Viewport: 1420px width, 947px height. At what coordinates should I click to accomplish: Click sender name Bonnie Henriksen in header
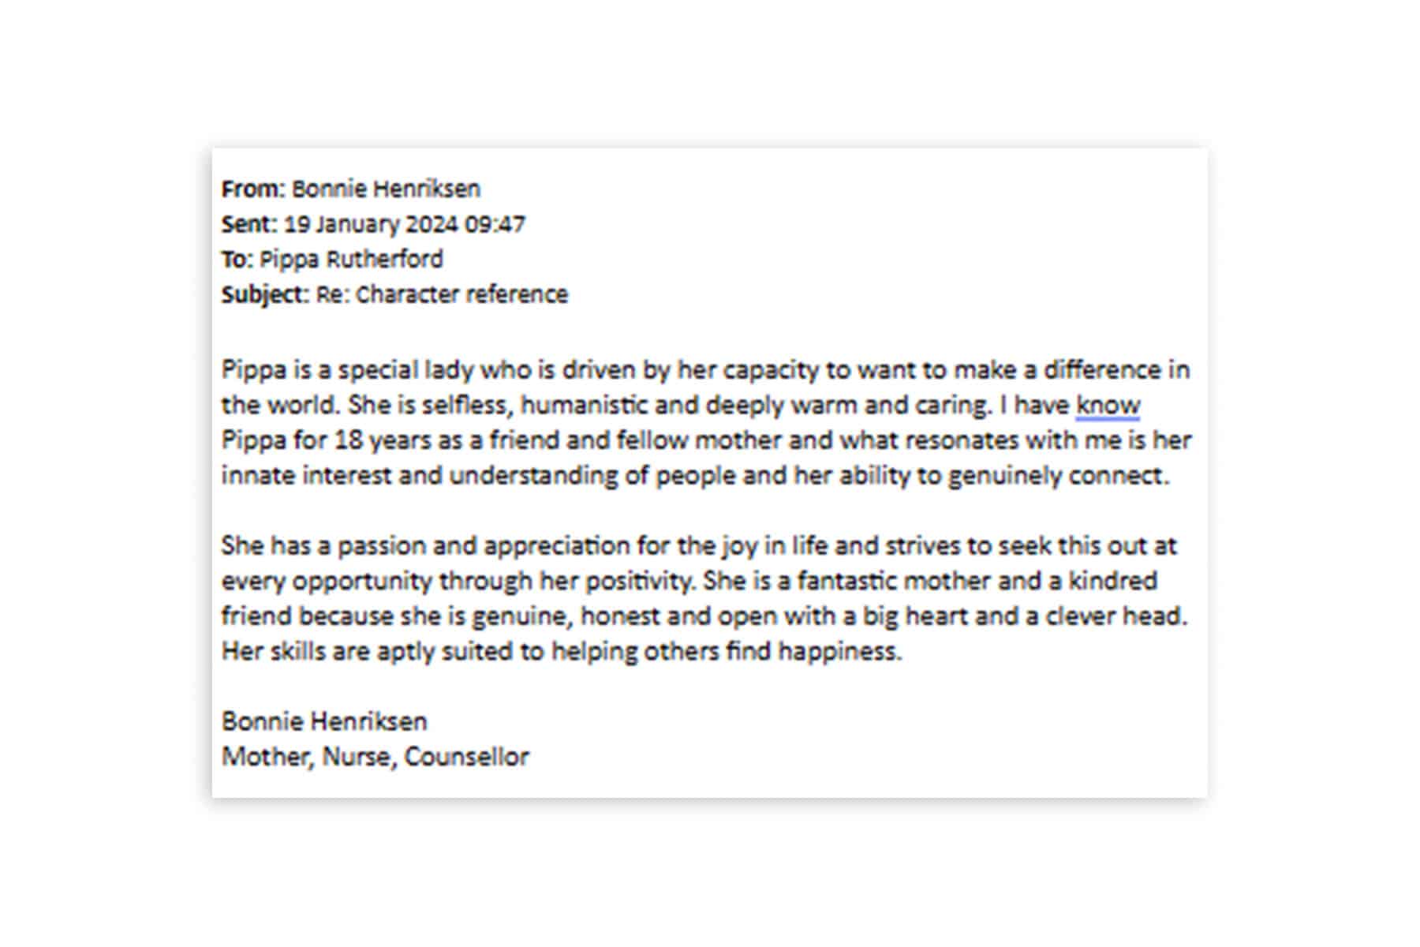click(386, 189)
